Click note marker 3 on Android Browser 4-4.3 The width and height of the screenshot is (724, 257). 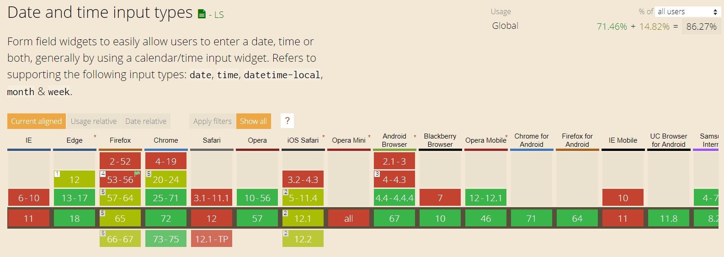pyautogui.click(x=377, y=174)
